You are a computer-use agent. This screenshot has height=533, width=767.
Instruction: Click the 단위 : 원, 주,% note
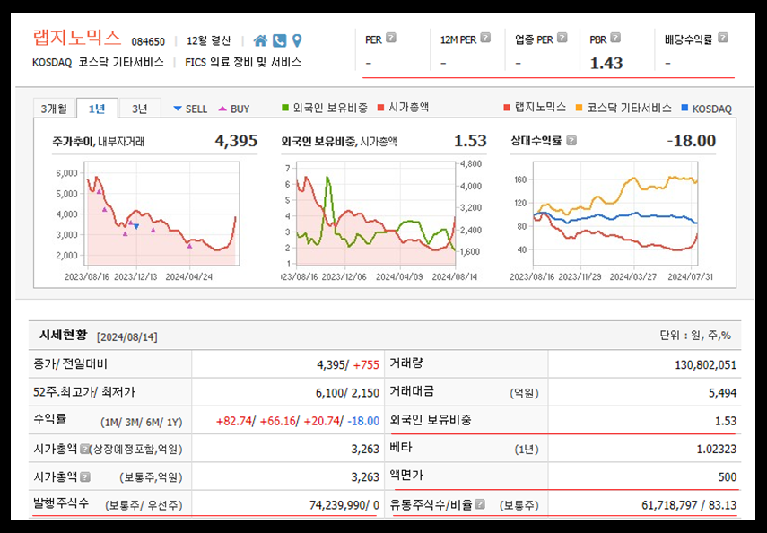click(x=695, y=336)
